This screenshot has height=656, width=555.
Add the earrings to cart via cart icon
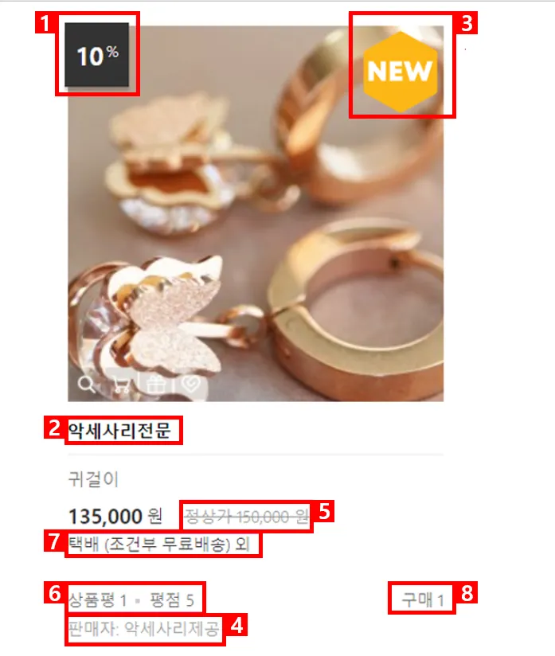pyautogui.click(x=121, y=384)
